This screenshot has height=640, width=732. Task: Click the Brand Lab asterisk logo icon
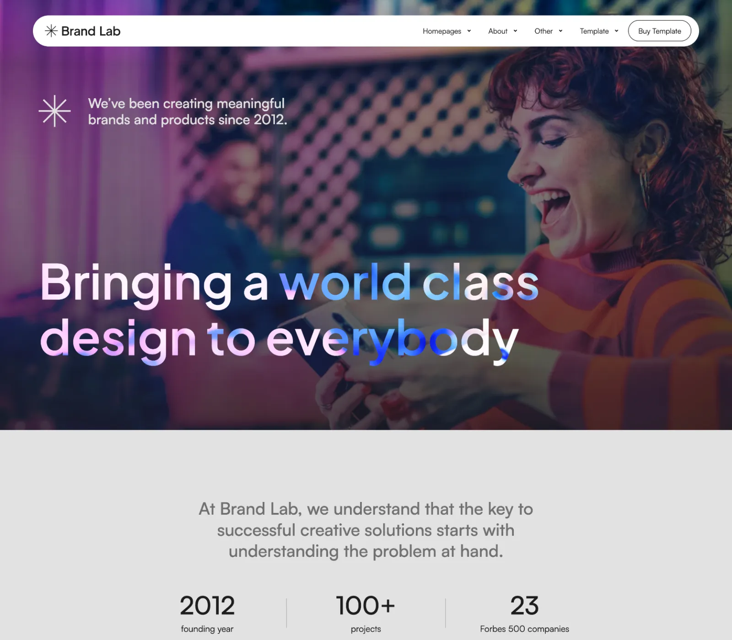(51, 31)
